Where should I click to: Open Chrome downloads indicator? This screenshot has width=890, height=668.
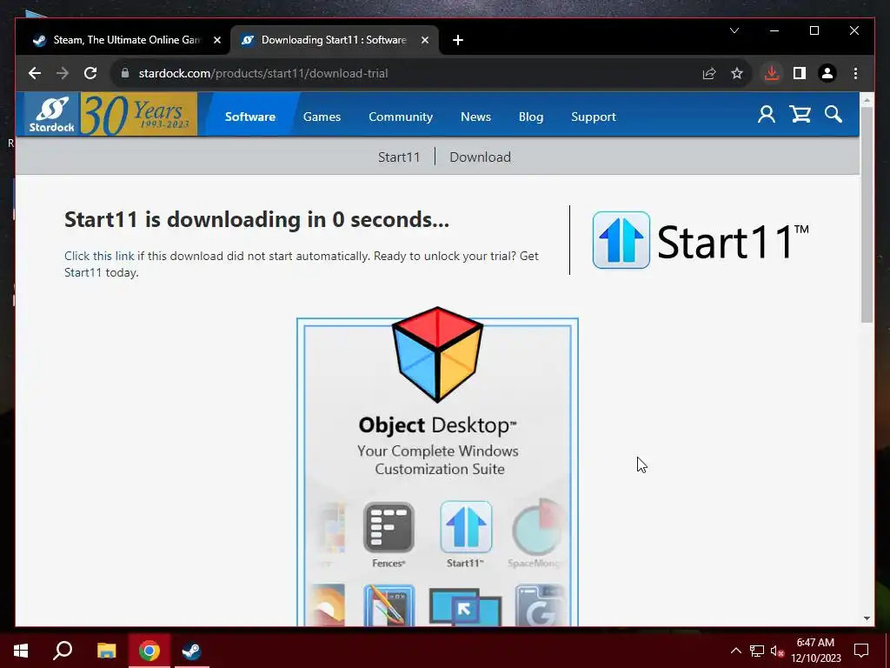pyautogui.click(x=772, y=73)
